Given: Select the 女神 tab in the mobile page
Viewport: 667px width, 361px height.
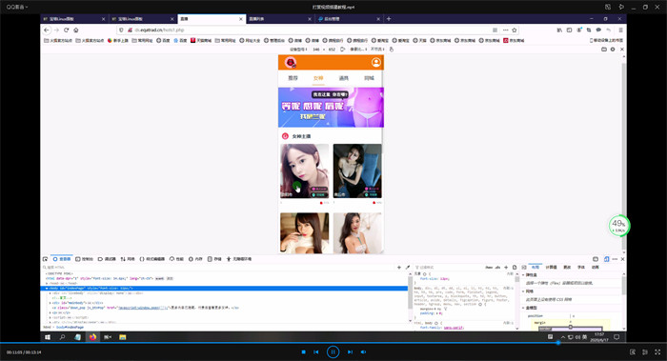Looking at the screenshot, I should coord(318,78).
